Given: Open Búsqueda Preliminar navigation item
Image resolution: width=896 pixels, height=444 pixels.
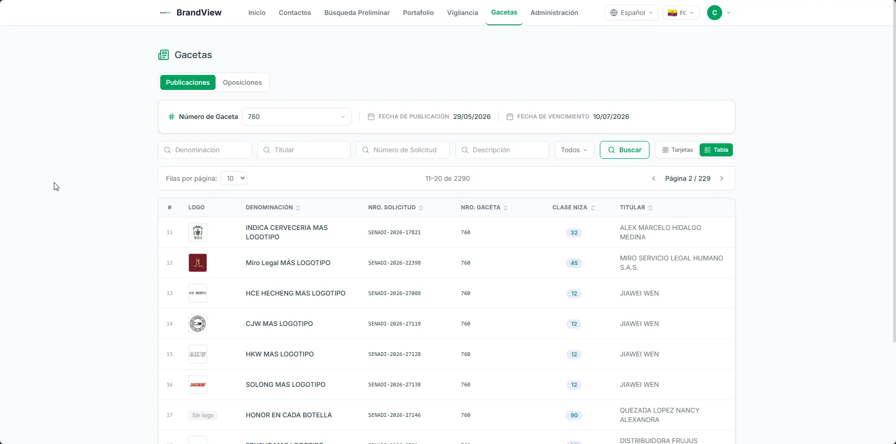Looking at the screenshot, I should point(357,13).
